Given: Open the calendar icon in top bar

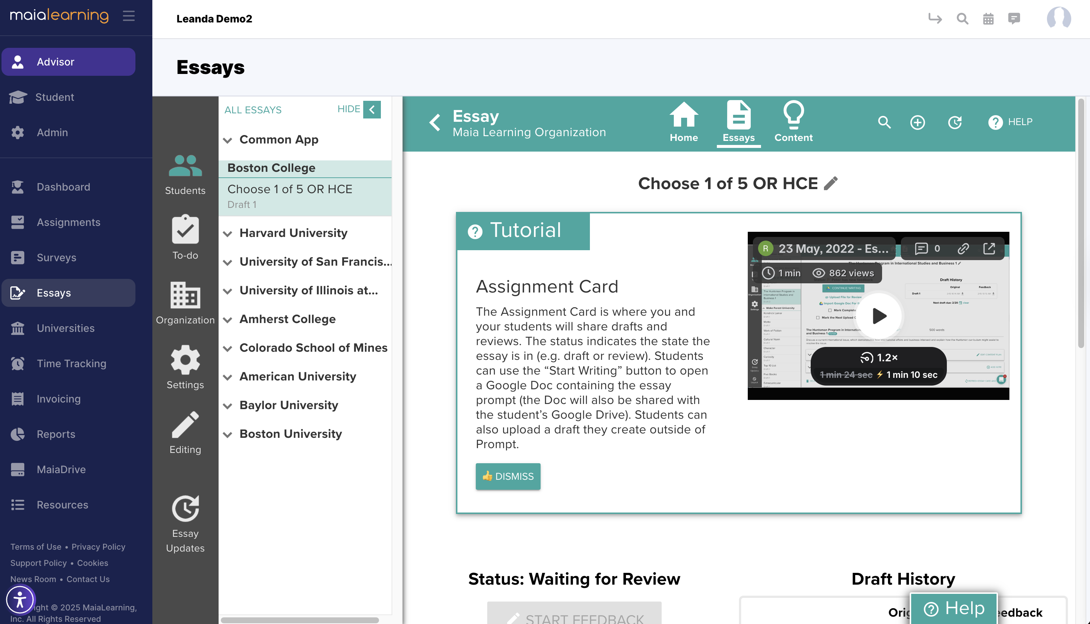Looking at the screenshot, I should 988,19.
